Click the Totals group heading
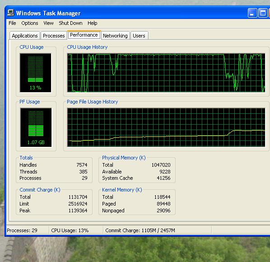Screen dimensions: 270x262 (x=26, y=158)
